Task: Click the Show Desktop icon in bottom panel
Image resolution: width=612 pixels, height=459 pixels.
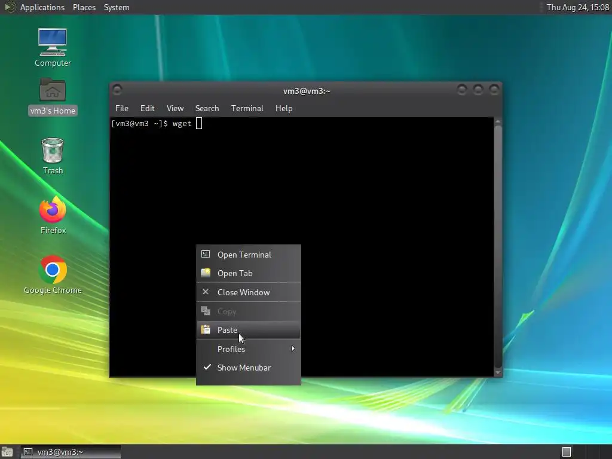Action: point(7,452)
